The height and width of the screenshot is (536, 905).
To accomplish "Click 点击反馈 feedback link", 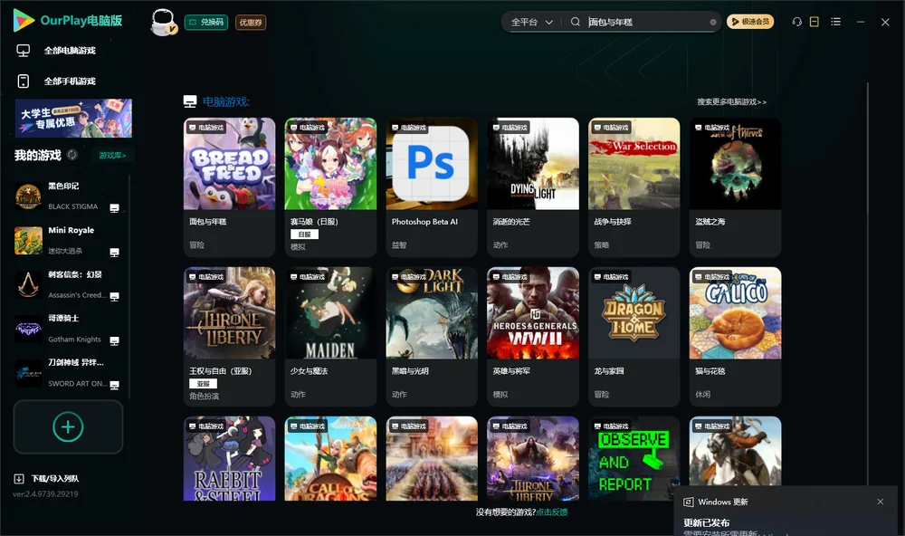I will coord(552,512).
